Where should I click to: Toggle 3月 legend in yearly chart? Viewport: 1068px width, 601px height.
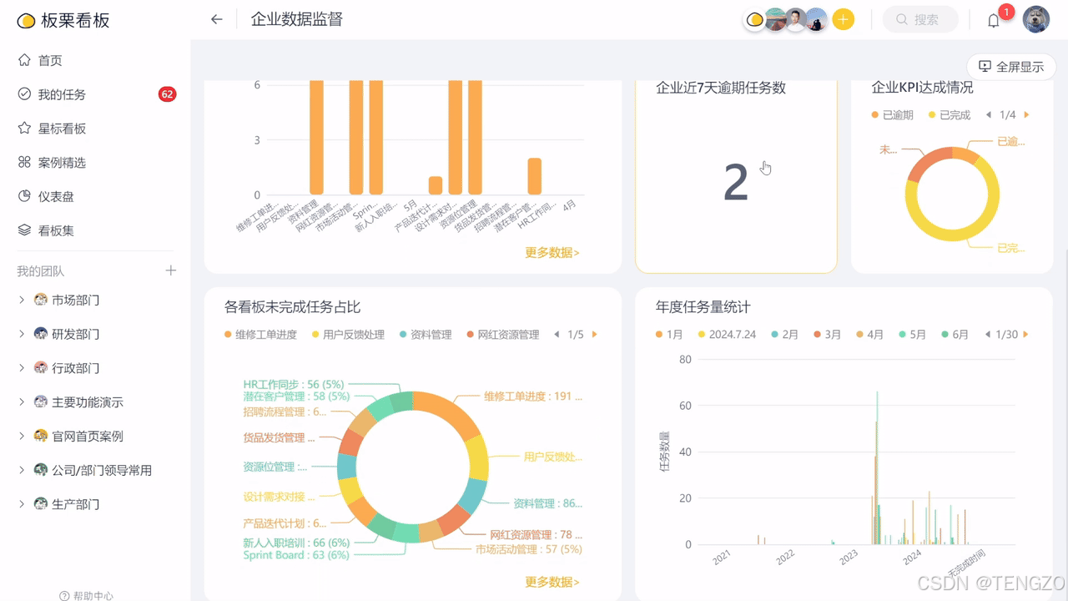point(827,335)
